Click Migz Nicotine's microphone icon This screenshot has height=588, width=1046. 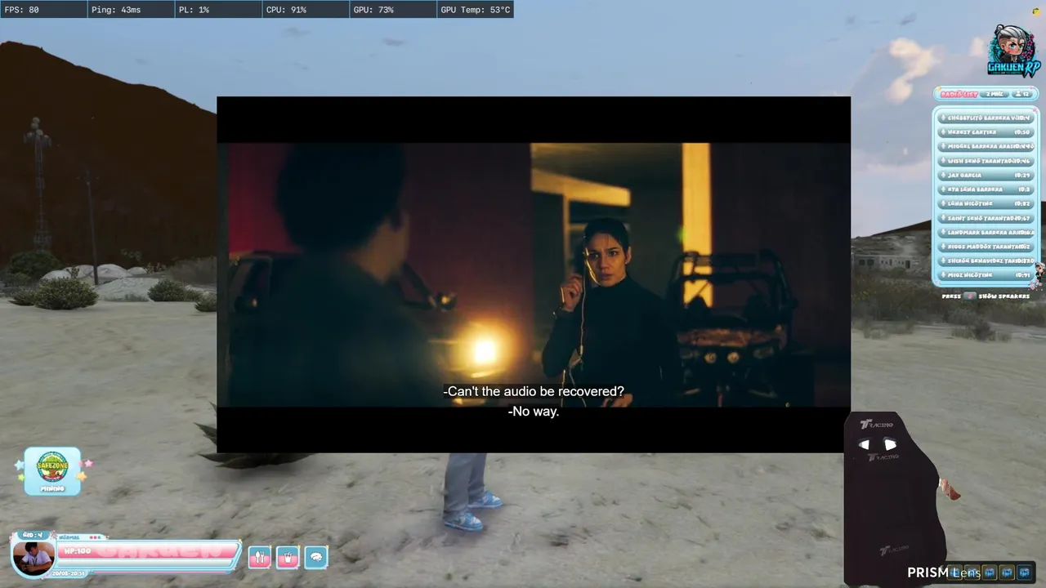click(943, 275)
